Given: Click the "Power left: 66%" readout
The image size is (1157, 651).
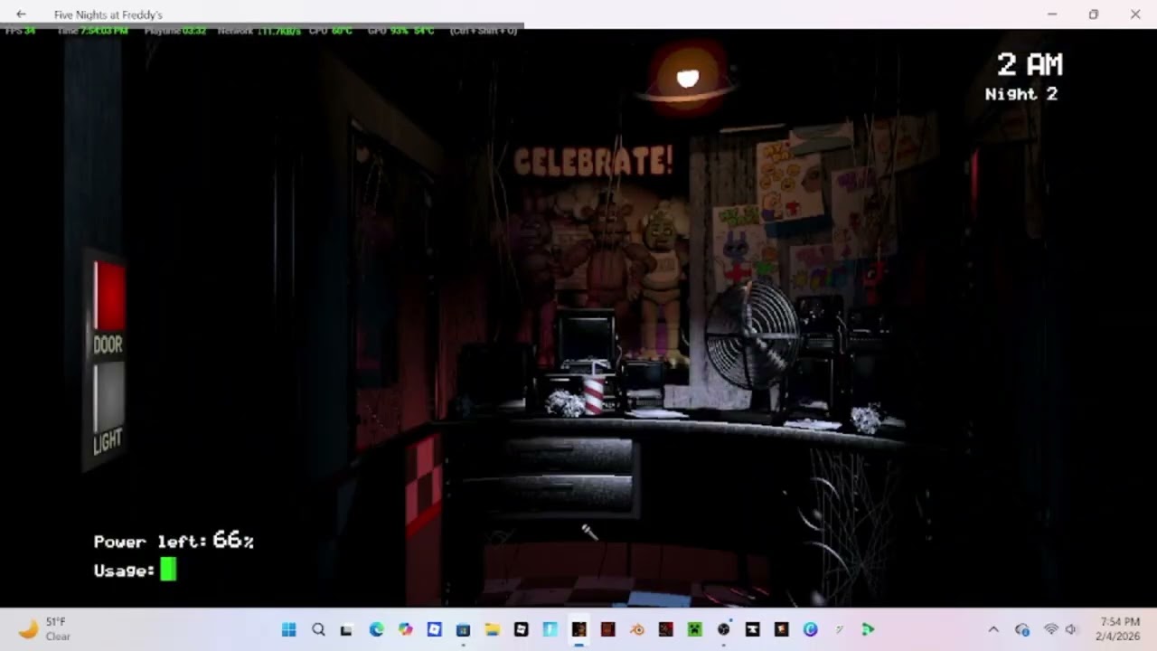Looking at the screenshot, I should pyautogui.click(x=174, y=541).
